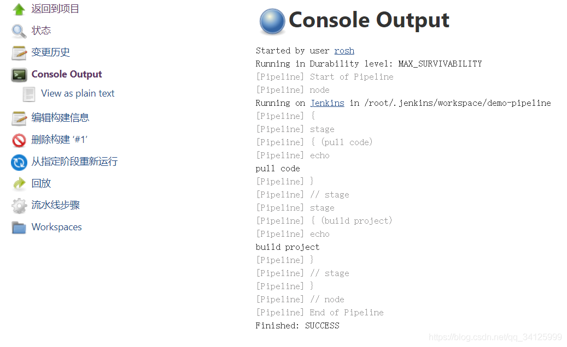Select Console Output in the sidebar
The image size is (567, 347).
click(x=67, y=74)
